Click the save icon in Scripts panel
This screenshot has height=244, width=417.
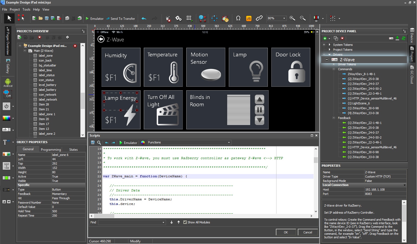[x=93, y=143]
